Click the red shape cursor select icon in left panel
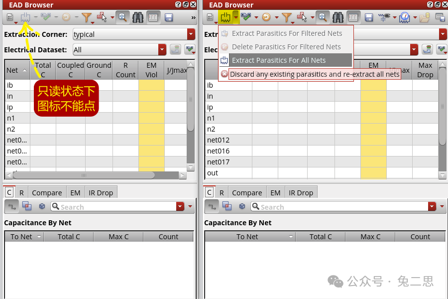448x299 pixels. point(102,17)
